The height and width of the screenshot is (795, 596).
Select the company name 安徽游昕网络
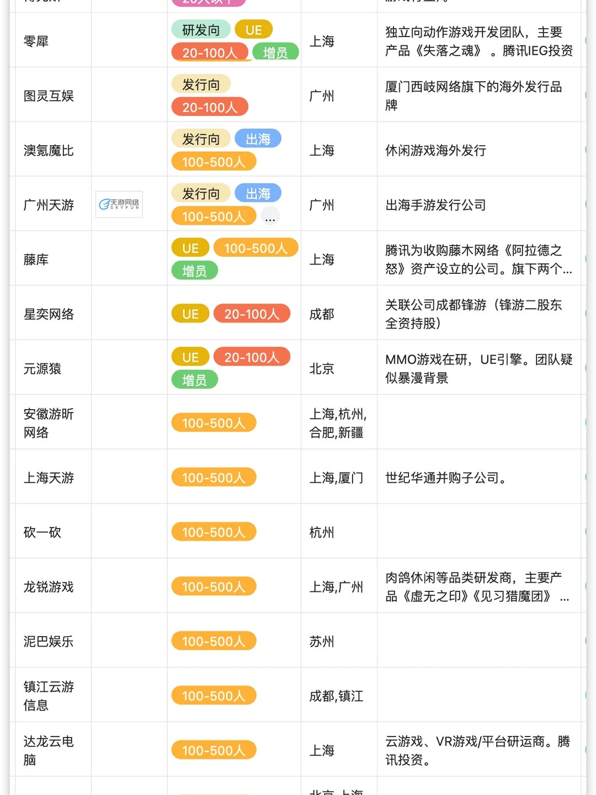[49, 423]
